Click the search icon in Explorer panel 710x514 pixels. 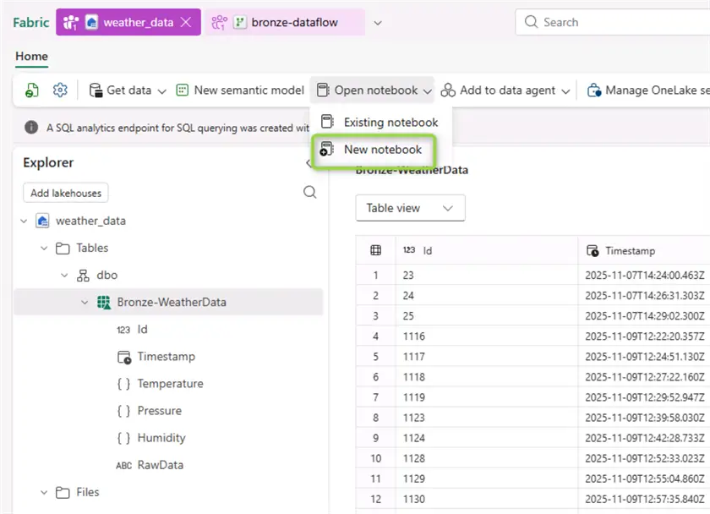click(x=309, y=192)
